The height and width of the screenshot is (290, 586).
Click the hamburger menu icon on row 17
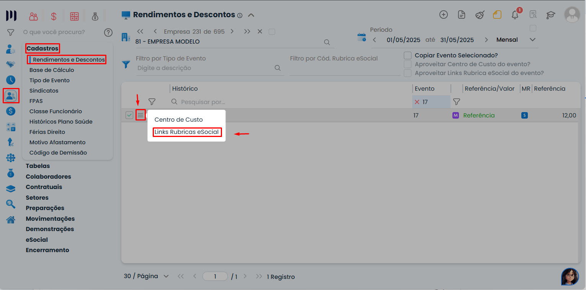coord(140,115)
